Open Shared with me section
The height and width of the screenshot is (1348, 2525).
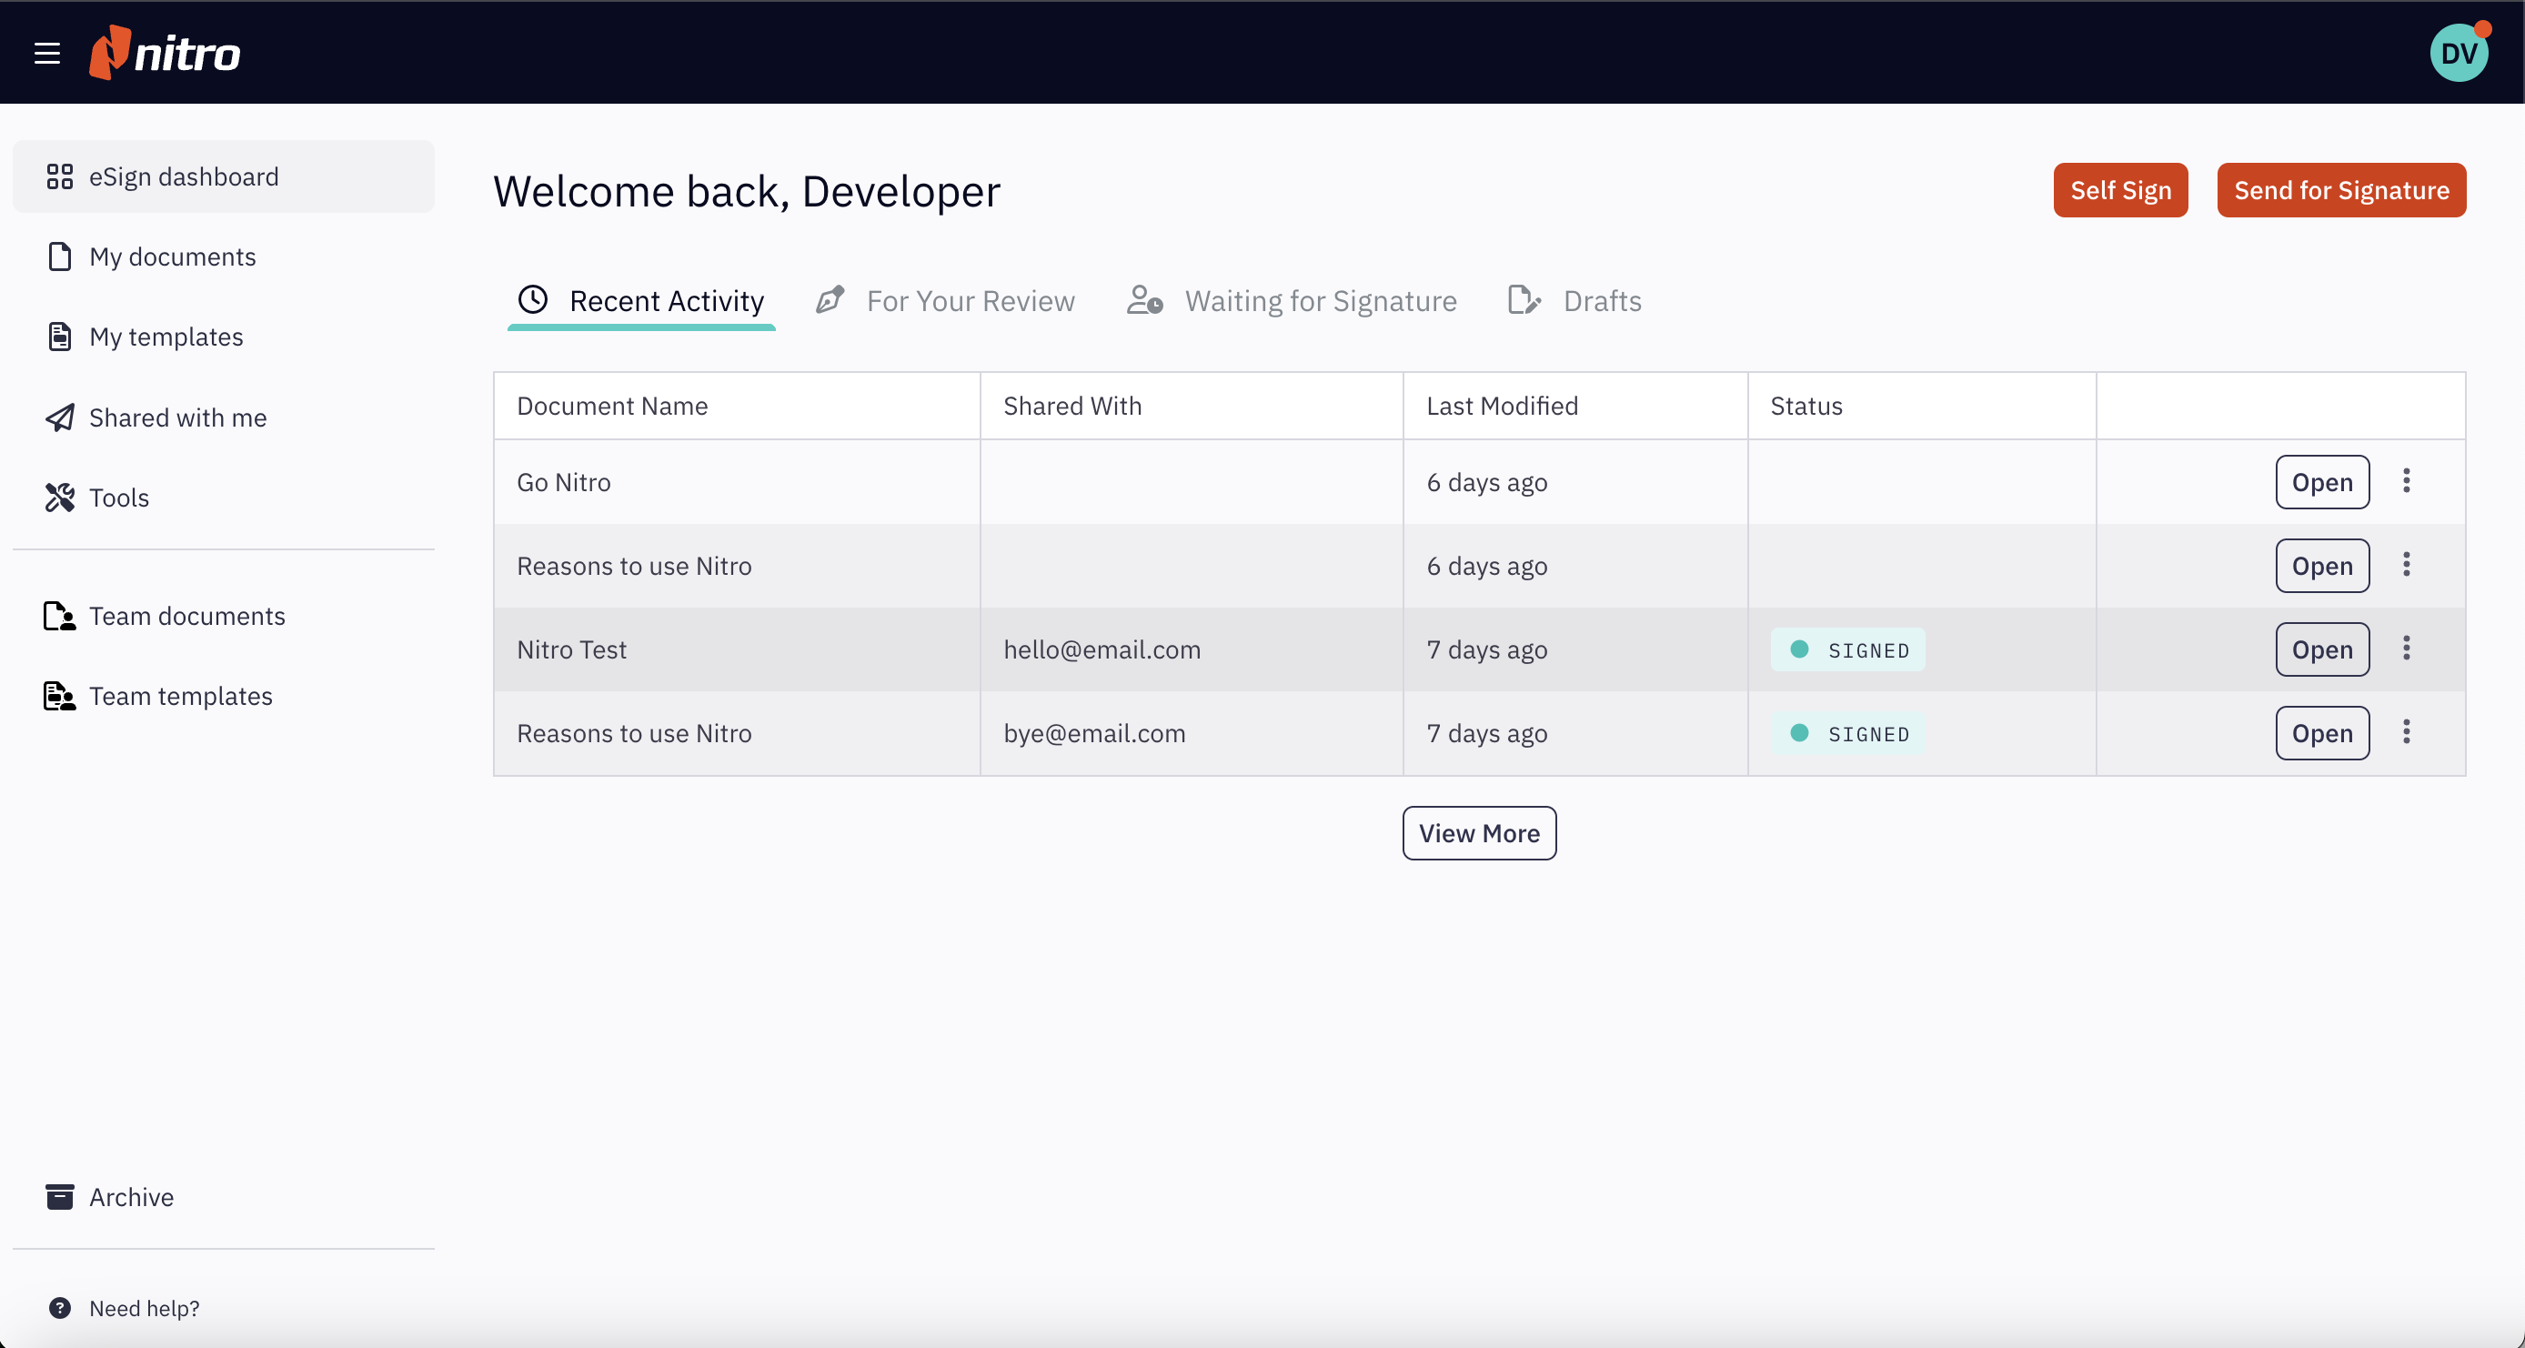pos(176,417)
